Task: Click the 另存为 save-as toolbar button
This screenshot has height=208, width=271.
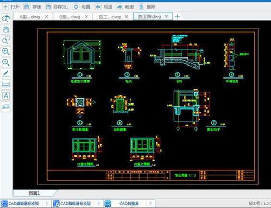Action: click(x=57, y=7)
